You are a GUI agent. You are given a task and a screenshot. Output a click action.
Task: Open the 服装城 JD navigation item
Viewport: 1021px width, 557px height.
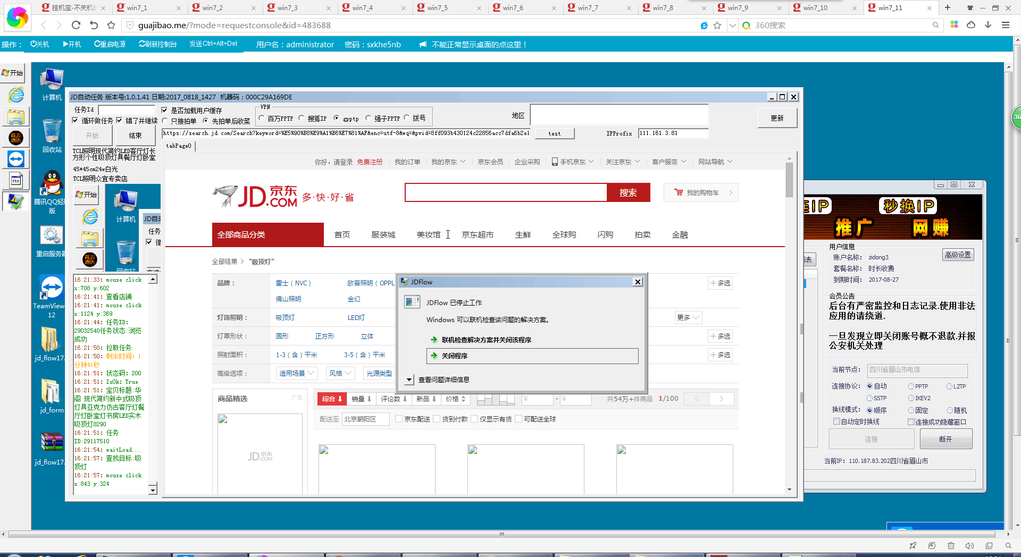(x=383, y=235)
